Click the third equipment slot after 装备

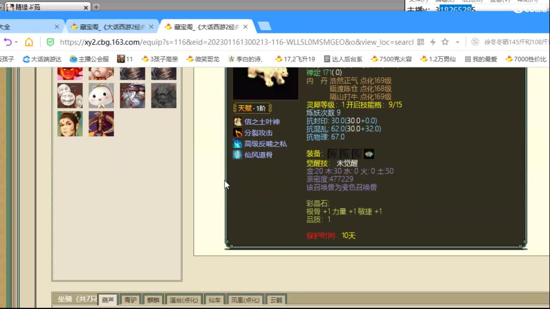pos(357,154)
